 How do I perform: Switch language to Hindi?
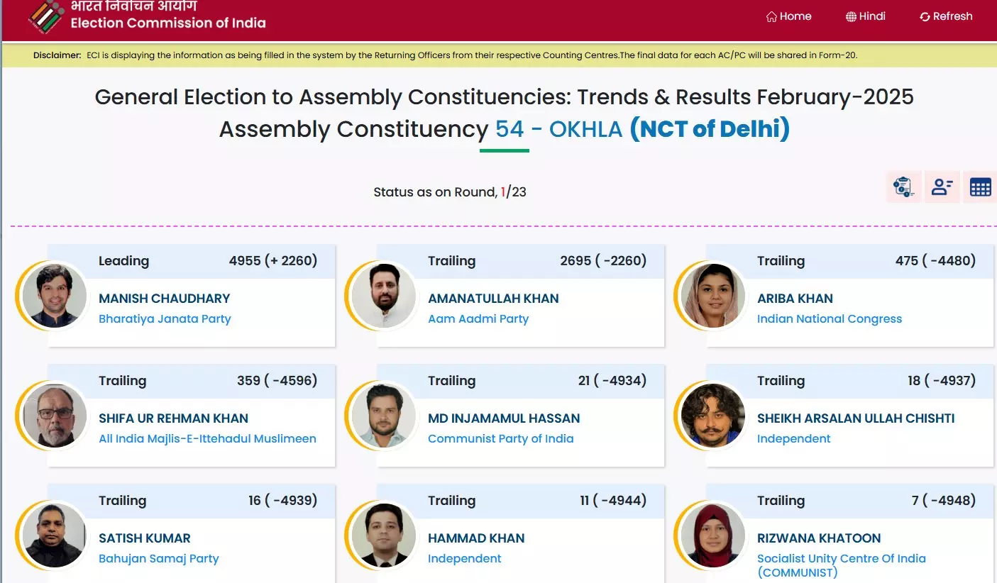coord(865,16)
